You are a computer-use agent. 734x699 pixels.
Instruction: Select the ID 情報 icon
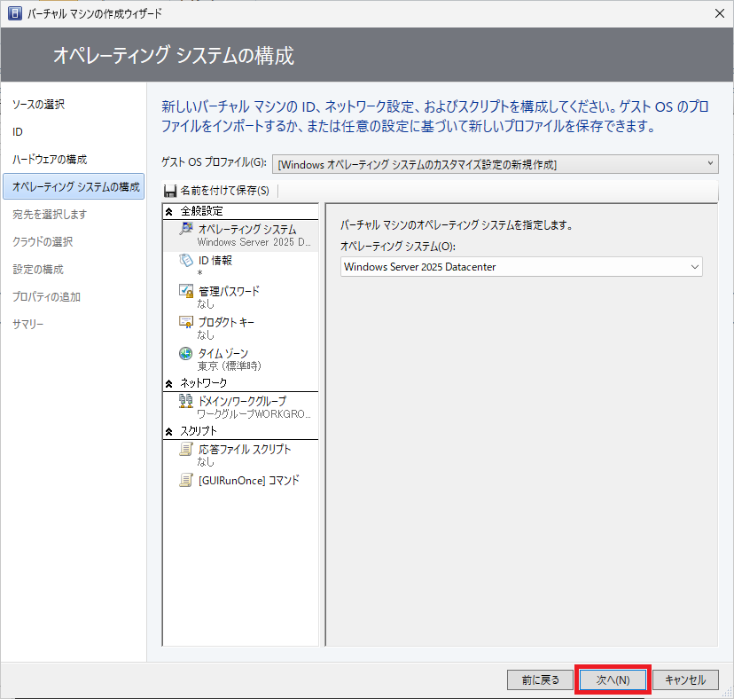[x=186, y=260]
